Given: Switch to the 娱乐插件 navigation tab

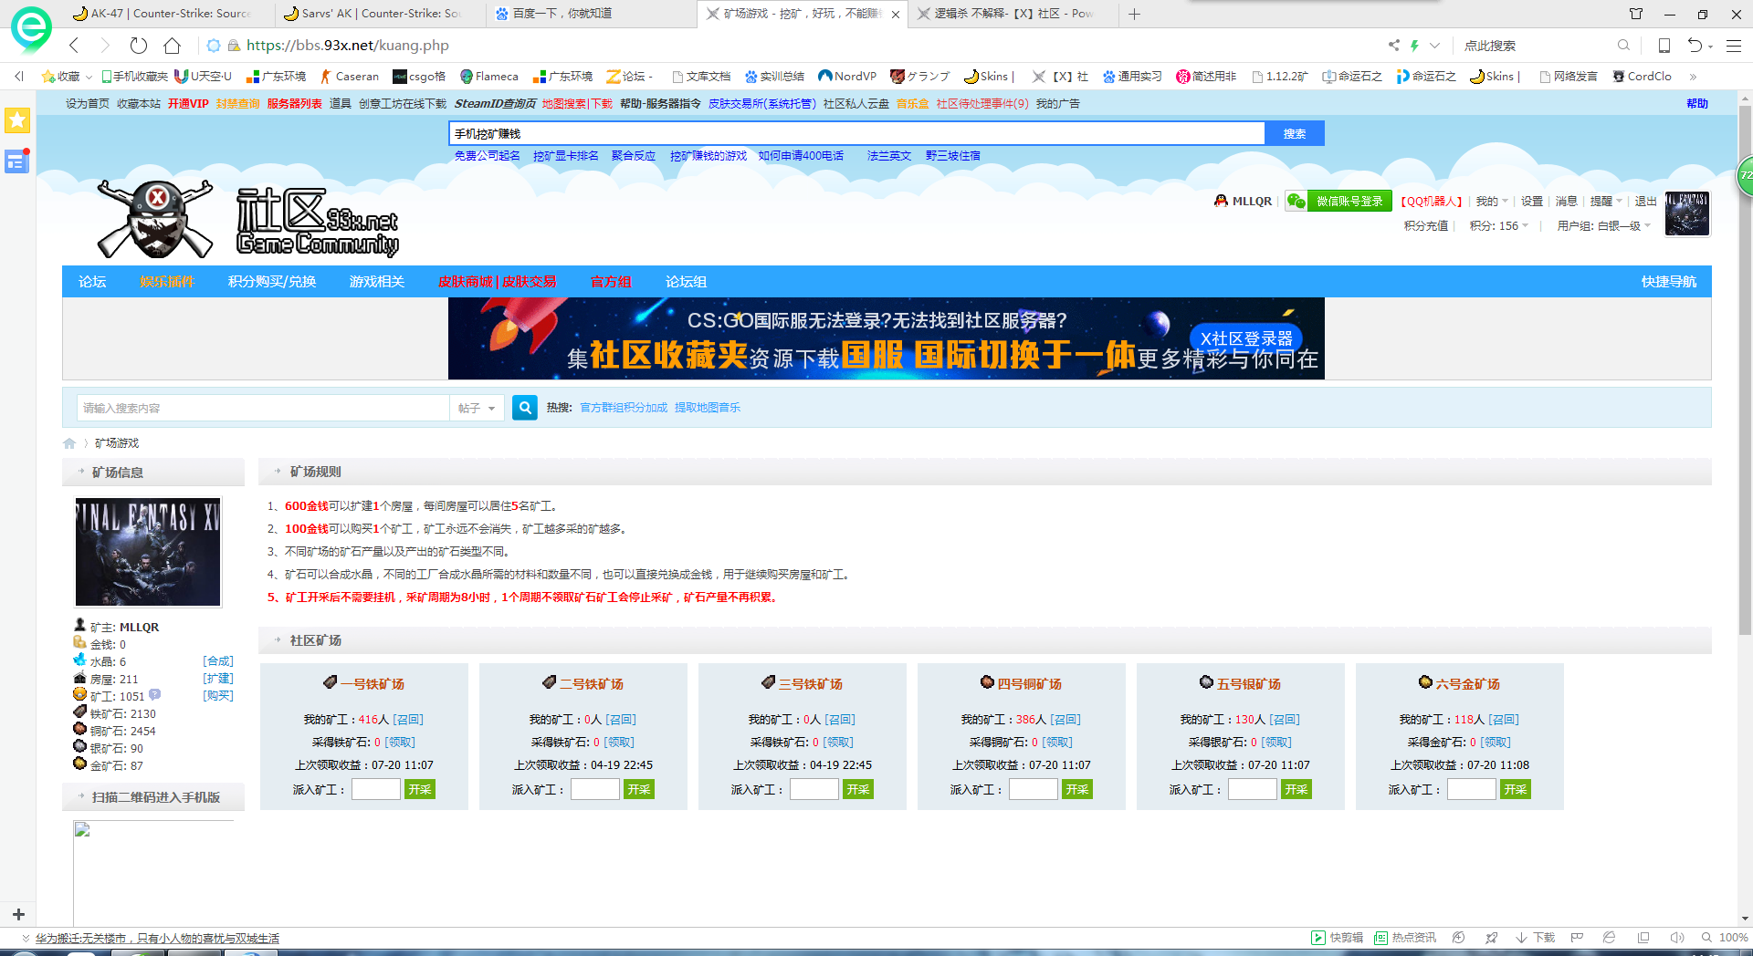Looking at the screenshot, I should [167, 282].
